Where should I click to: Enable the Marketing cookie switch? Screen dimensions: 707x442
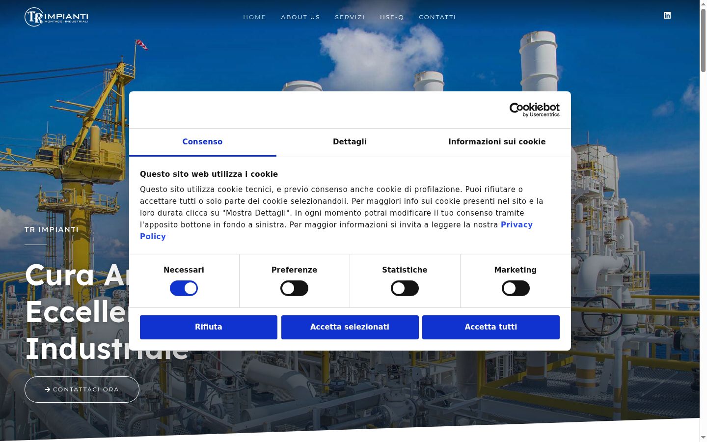(516, 288)
